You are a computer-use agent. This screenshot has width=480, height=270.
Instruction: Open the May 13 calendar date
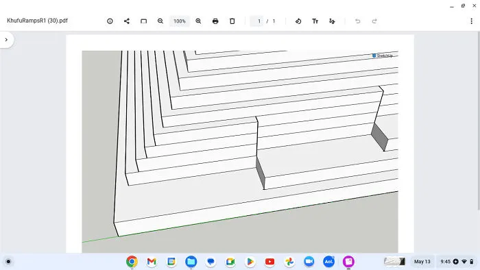422,262
